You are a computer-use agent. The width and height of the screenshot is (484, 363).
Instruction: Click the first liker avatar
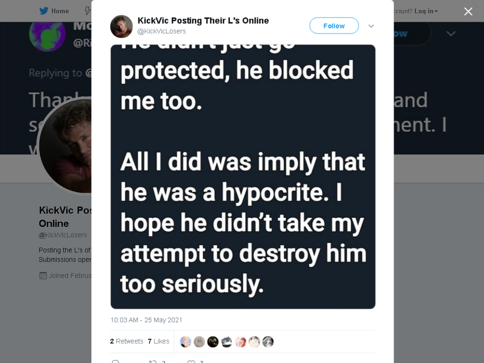tap(185, 342)
